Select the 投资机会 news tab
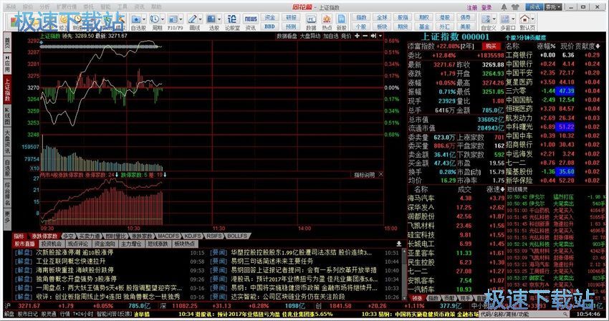Image resolution: width=609 pixels, height=321 pixels. (52, 244)
